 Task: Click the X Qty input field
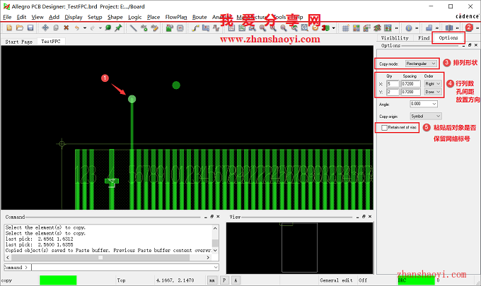point(393,83)
